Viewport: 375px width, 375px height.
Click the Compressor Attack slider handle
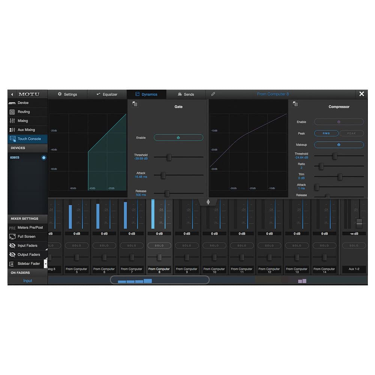(316, 187)
